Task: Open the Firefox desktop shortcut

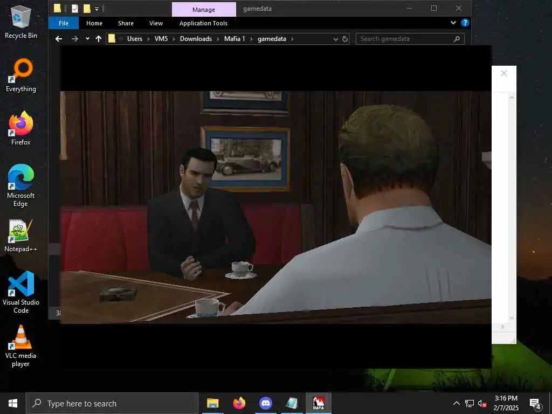Action: [21, 128]
